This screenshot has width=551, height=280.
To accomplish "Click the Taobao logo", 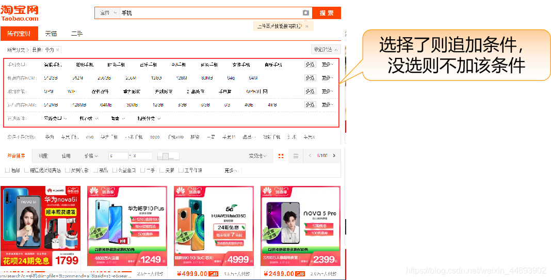I will pos(19,13).
